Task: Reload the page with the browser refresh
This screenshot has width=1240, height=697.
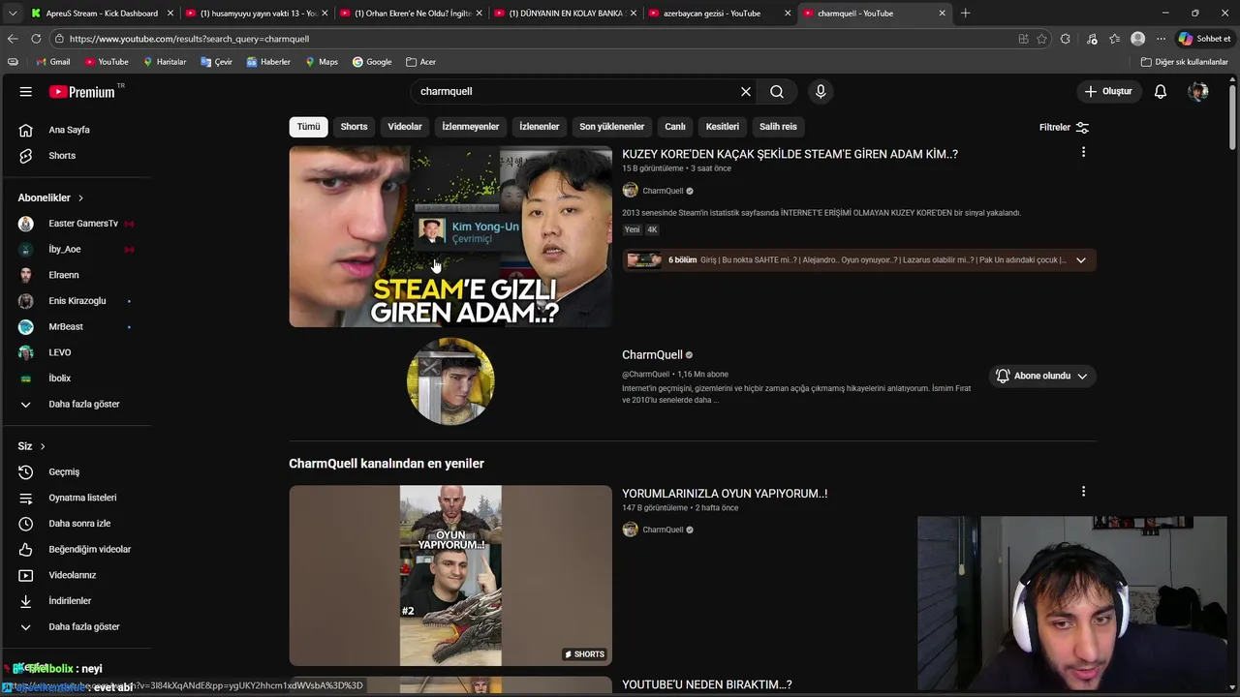Action: tap(36, 39)
